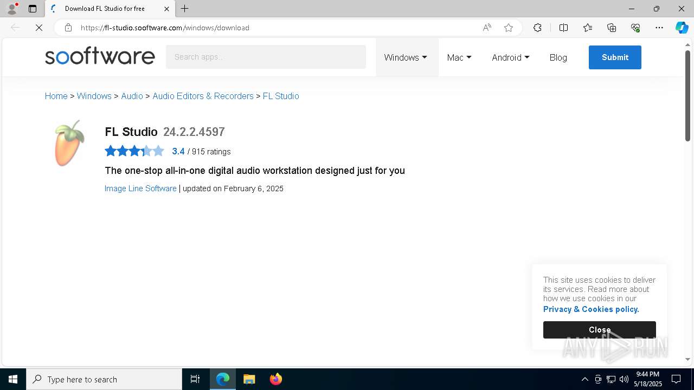Activate Read aloud icon in address bar
This screenshot has width=694, height=390.
click(x=487, y=28)
